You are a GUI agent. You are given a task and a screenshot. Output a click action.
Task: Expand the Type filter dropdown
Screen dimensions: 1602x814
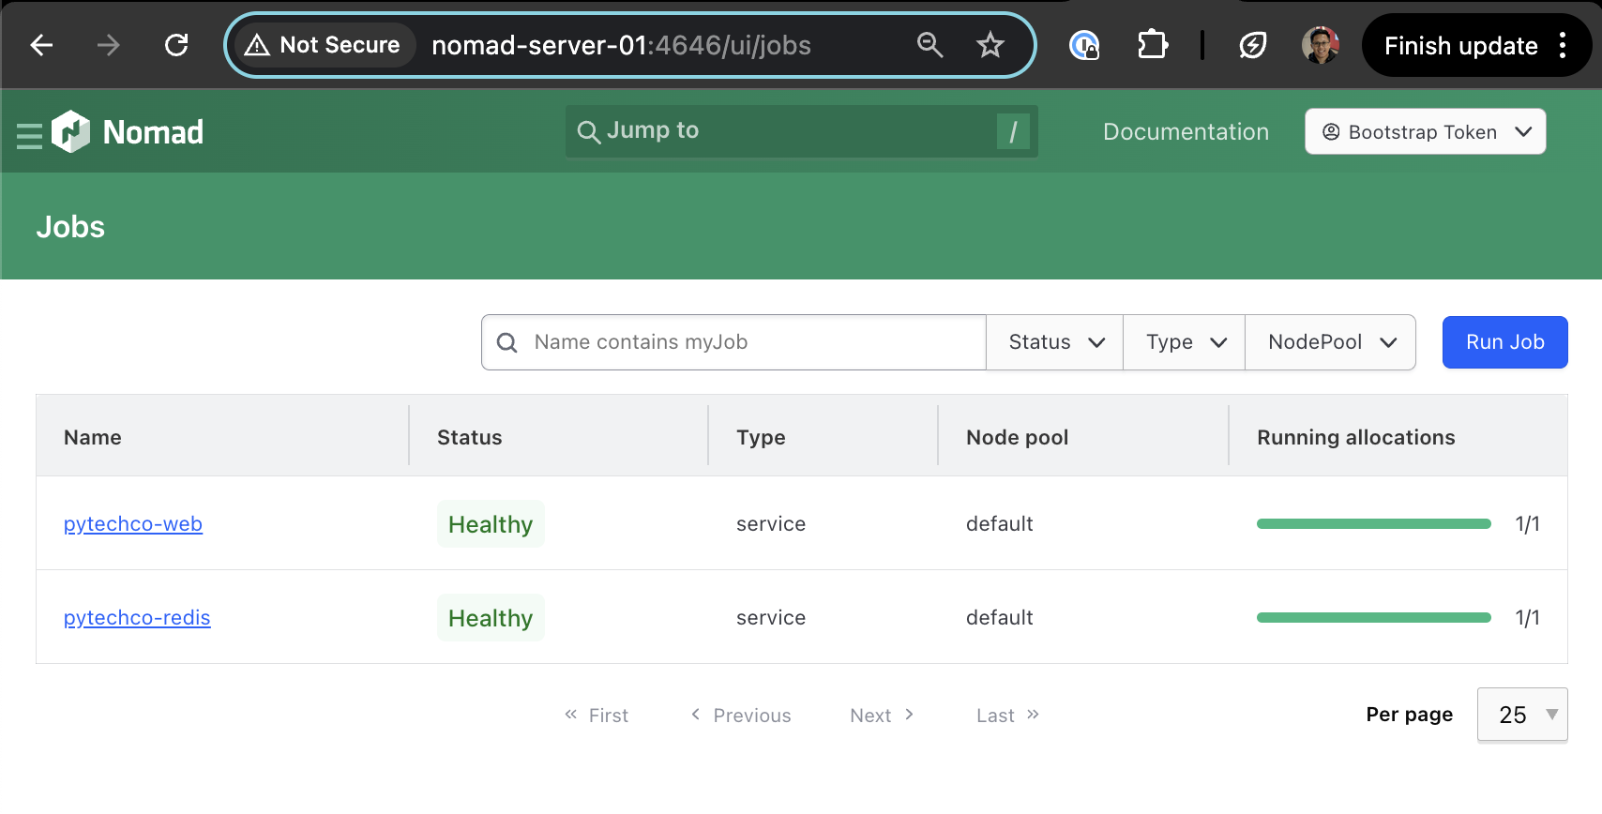click(1185, 342)
